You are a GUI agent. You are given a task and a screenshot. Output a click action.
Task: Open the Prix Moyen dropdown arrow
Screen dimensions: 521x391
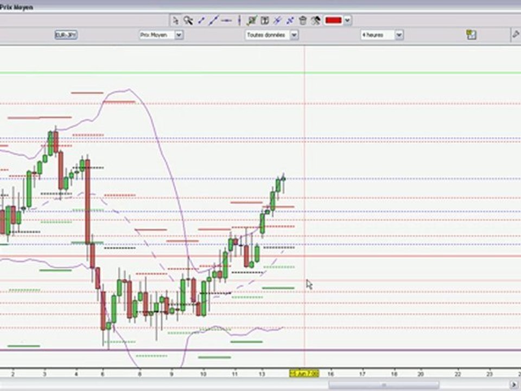coord(179,35)
